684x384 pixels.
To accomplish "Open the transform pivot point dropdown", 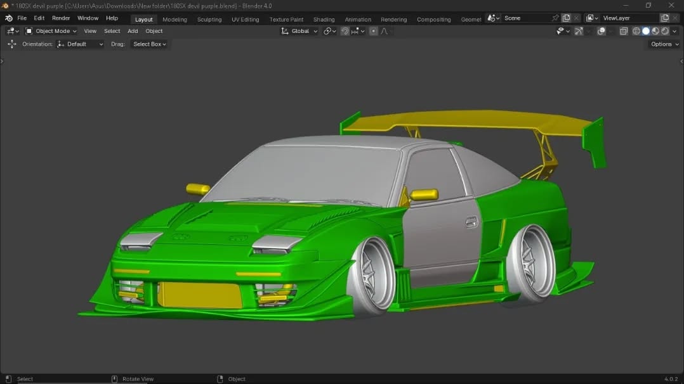I will click(329, 31).
